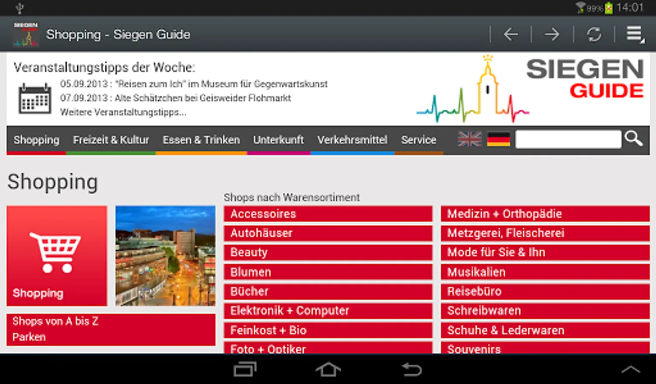The width and height of the screenshot is (656, 384).
Task: Select the Autohäuser category
Action: click(x=328, y=233)
